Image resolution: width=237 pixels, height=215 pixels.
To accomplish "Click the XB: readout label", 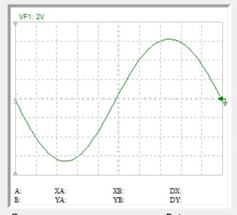I will pyautogui.click(x=118, y=191).
